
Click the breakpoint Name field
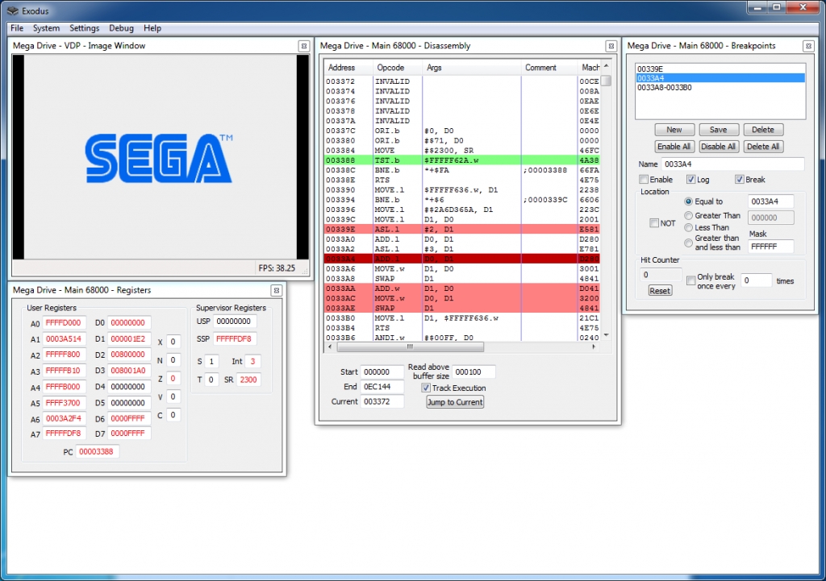coord(732,164)
